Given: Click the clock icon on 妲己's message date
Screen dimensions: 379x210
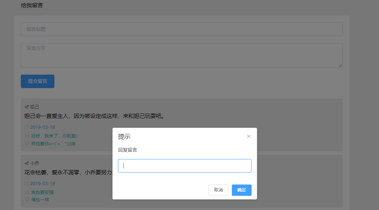Looking at the screenshot, I should [27, 127].
